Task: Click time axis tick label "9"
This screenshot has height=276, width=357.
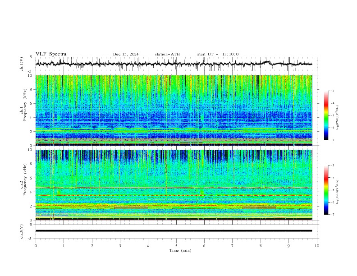Action: pos(288,246)
